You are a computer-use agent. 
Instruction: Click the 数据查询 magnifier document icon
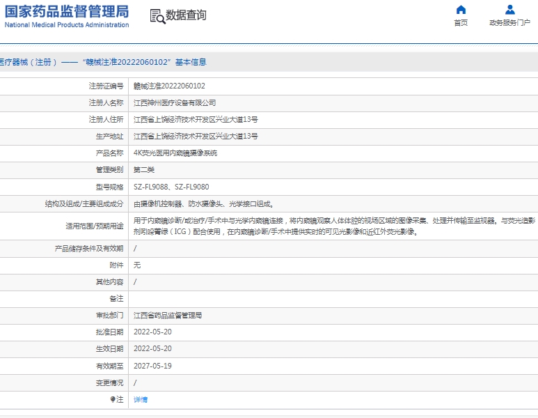point(157,16)
